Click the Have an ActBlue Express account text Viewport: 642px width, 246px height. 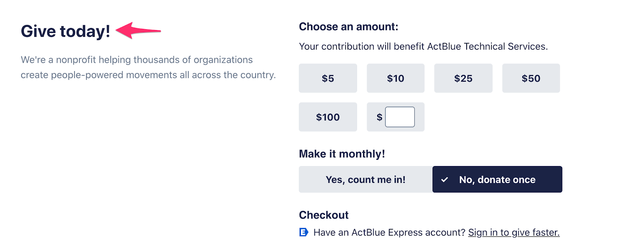click(x=389, y=232)
